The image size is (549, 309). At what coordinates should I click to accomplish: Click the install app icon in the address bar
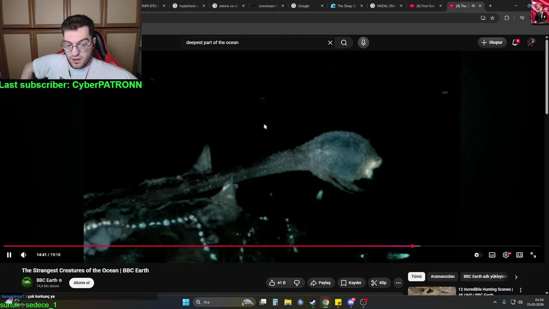(483, 18)
